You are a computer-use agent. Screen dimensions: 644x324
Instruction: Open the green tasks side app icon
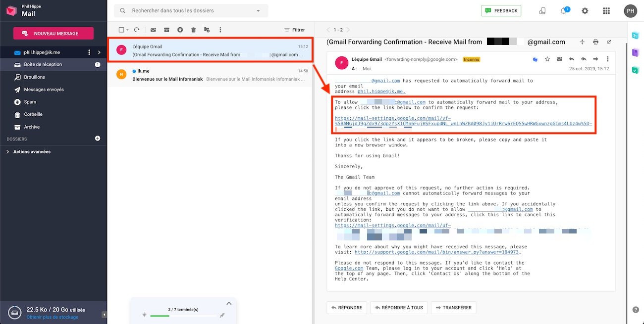(x=636, y=70)
